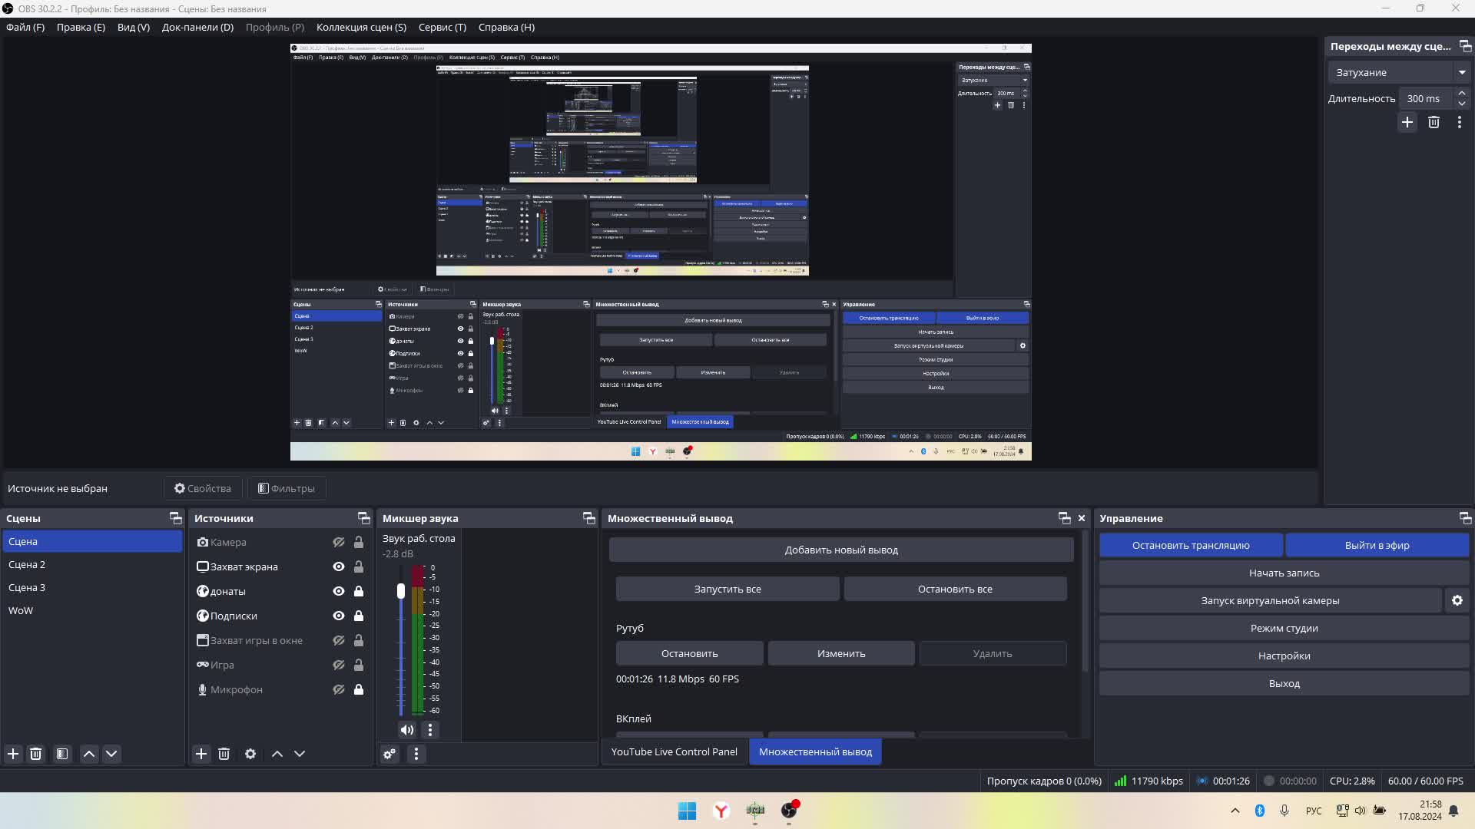The width and height of the screenshot is (1475, 829).
Task: Open scene filters icon in Scenes panel
Action: point(62,754)
